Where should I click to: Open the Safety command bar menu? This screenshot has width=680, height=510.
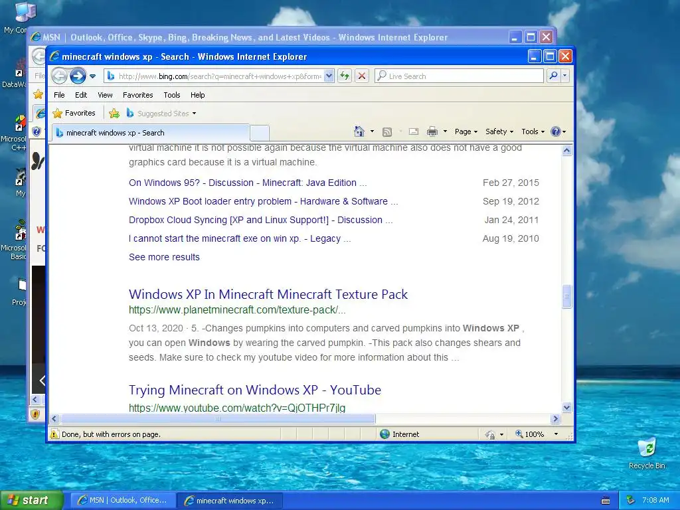pyautogui.click(x=499, y=131)
